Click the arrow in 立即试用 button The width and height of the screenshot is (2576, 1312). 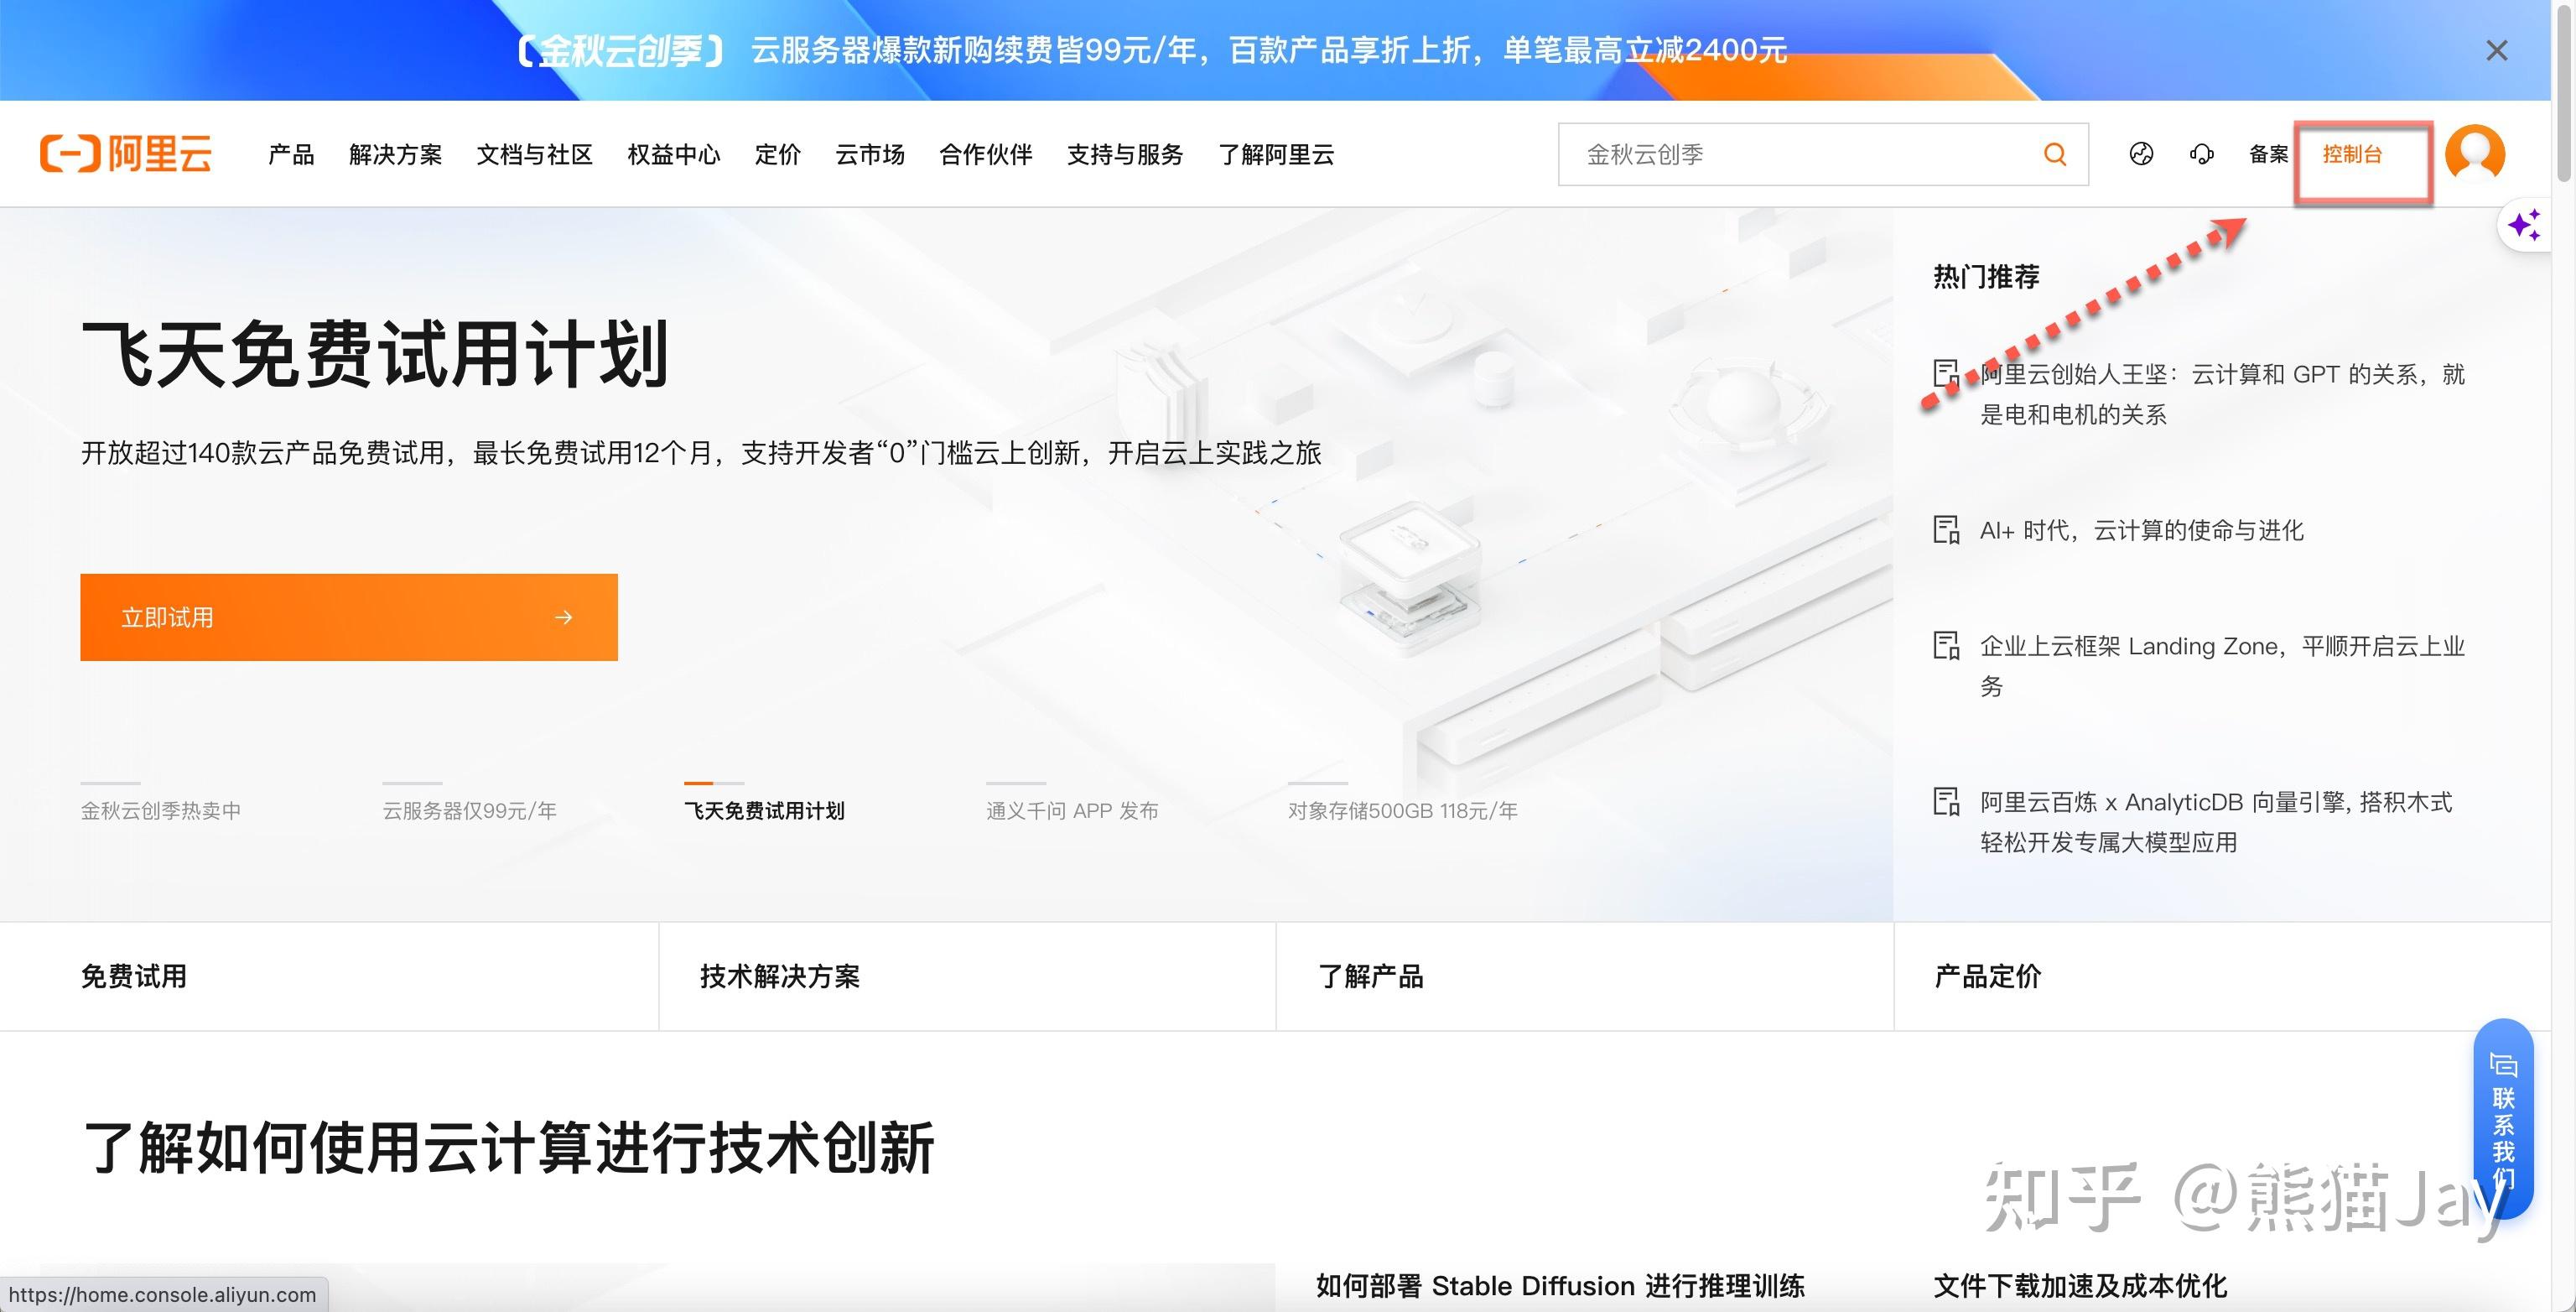pyautogui.click(x=564, y=617)
